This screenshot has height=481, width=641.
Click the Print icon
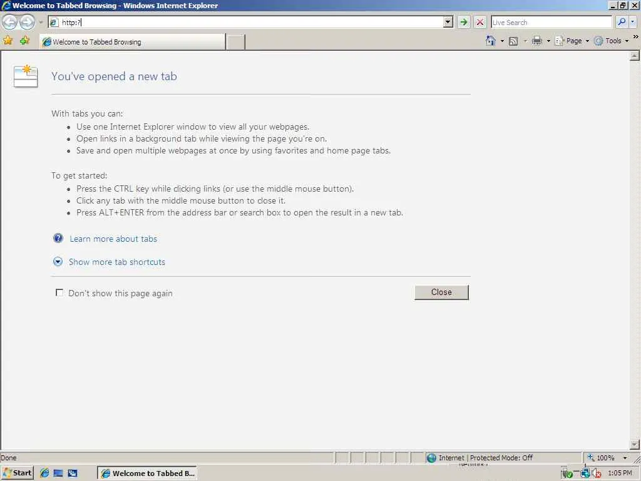536,41
